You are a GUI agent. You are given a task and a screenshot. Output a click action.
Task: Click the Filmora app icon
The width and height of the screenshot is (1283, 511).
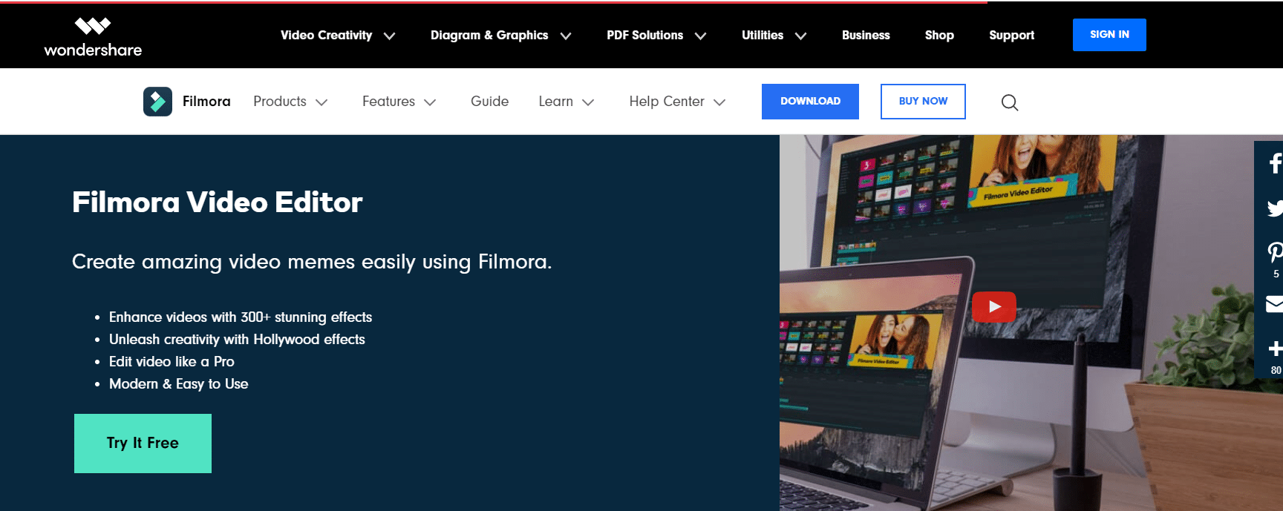[x=157, y=102]
